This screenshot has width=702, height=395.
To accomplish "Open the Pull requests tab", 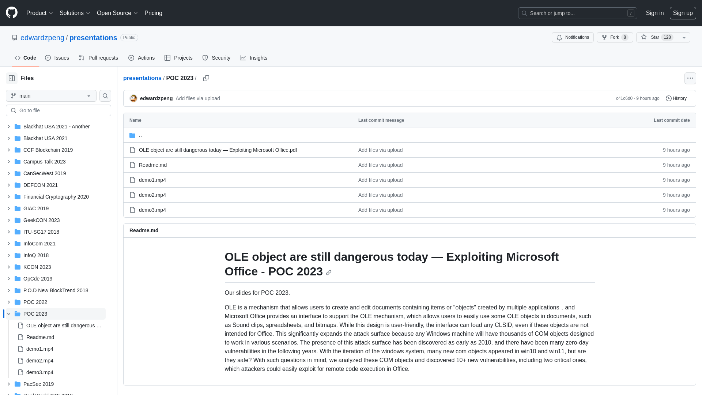I will (x=98, y=58).
